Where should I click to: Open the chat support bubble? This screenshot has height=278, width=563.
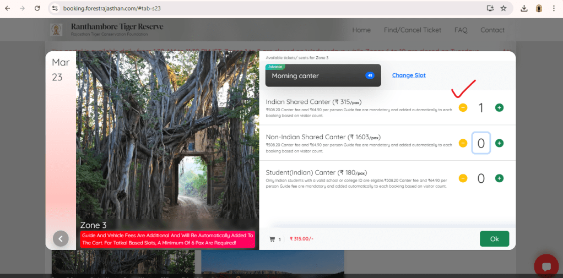pyautogui.click(x=546, y=266)
